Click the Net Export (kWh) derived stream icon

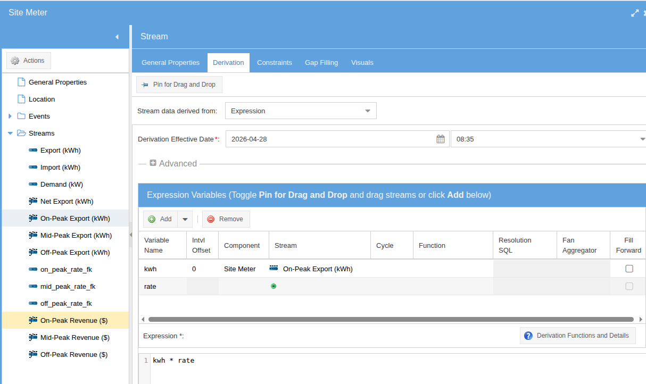pos(33,201)
